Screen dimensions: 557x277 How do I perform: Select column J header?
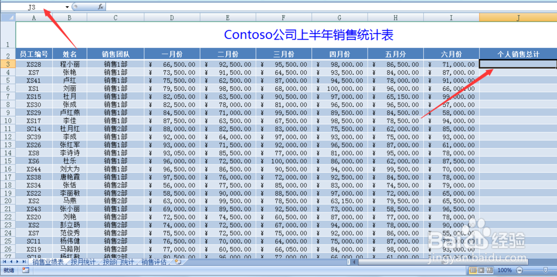click(518, 17)
